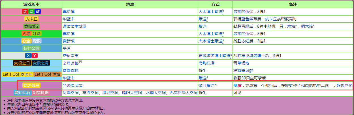
Task: Click the 稀有宝可梦 note cell
Action: click(x=243, y=70)
